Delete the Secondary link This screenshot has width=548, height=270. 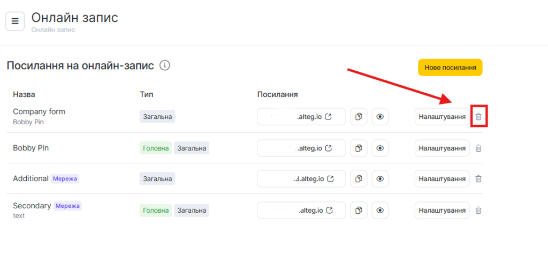[479, 211]
